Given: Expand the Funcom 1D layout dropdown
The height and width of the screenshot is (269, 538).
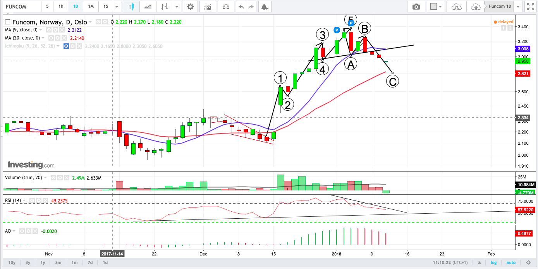Looking at the screenshot, I should click(x=518, y=7).
